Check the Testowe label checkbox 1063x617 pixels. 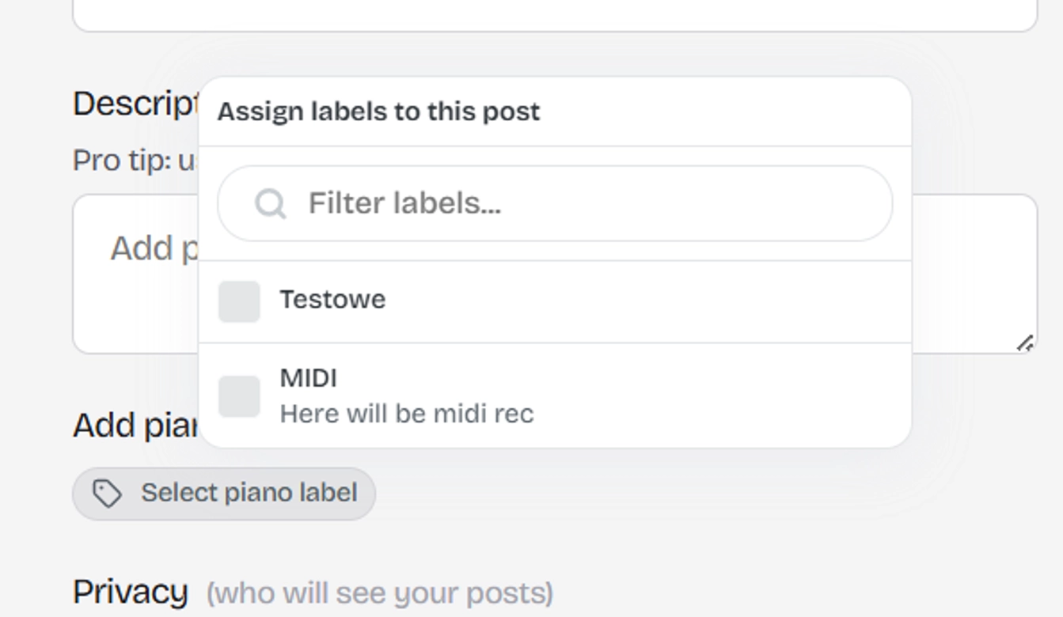(x=239, y=301)
